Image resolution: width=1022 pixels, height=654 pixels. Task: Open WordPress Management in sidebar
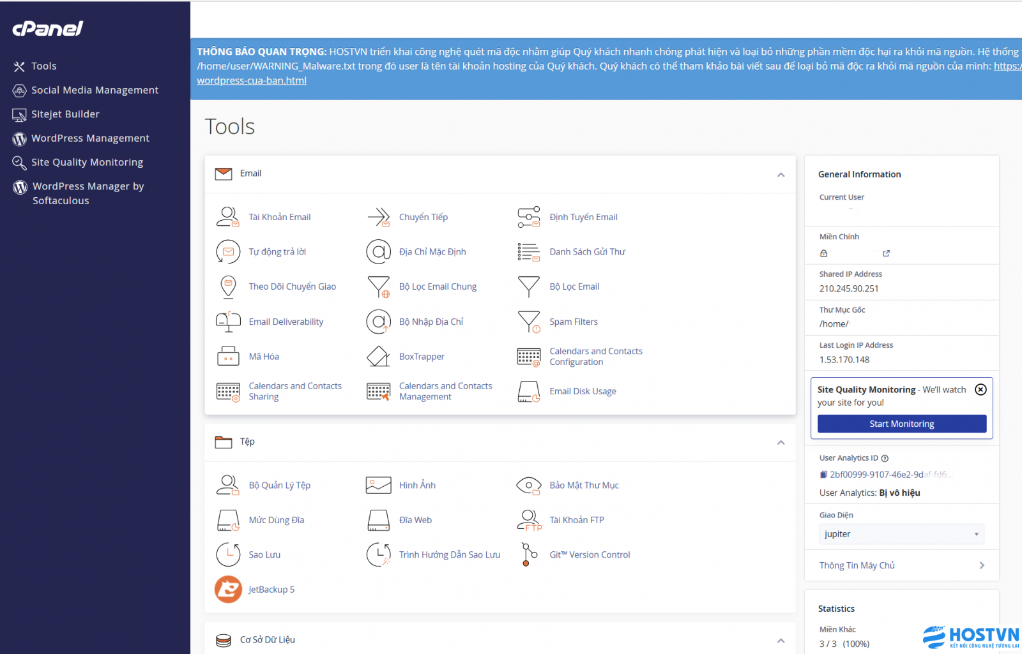point(90,138)
